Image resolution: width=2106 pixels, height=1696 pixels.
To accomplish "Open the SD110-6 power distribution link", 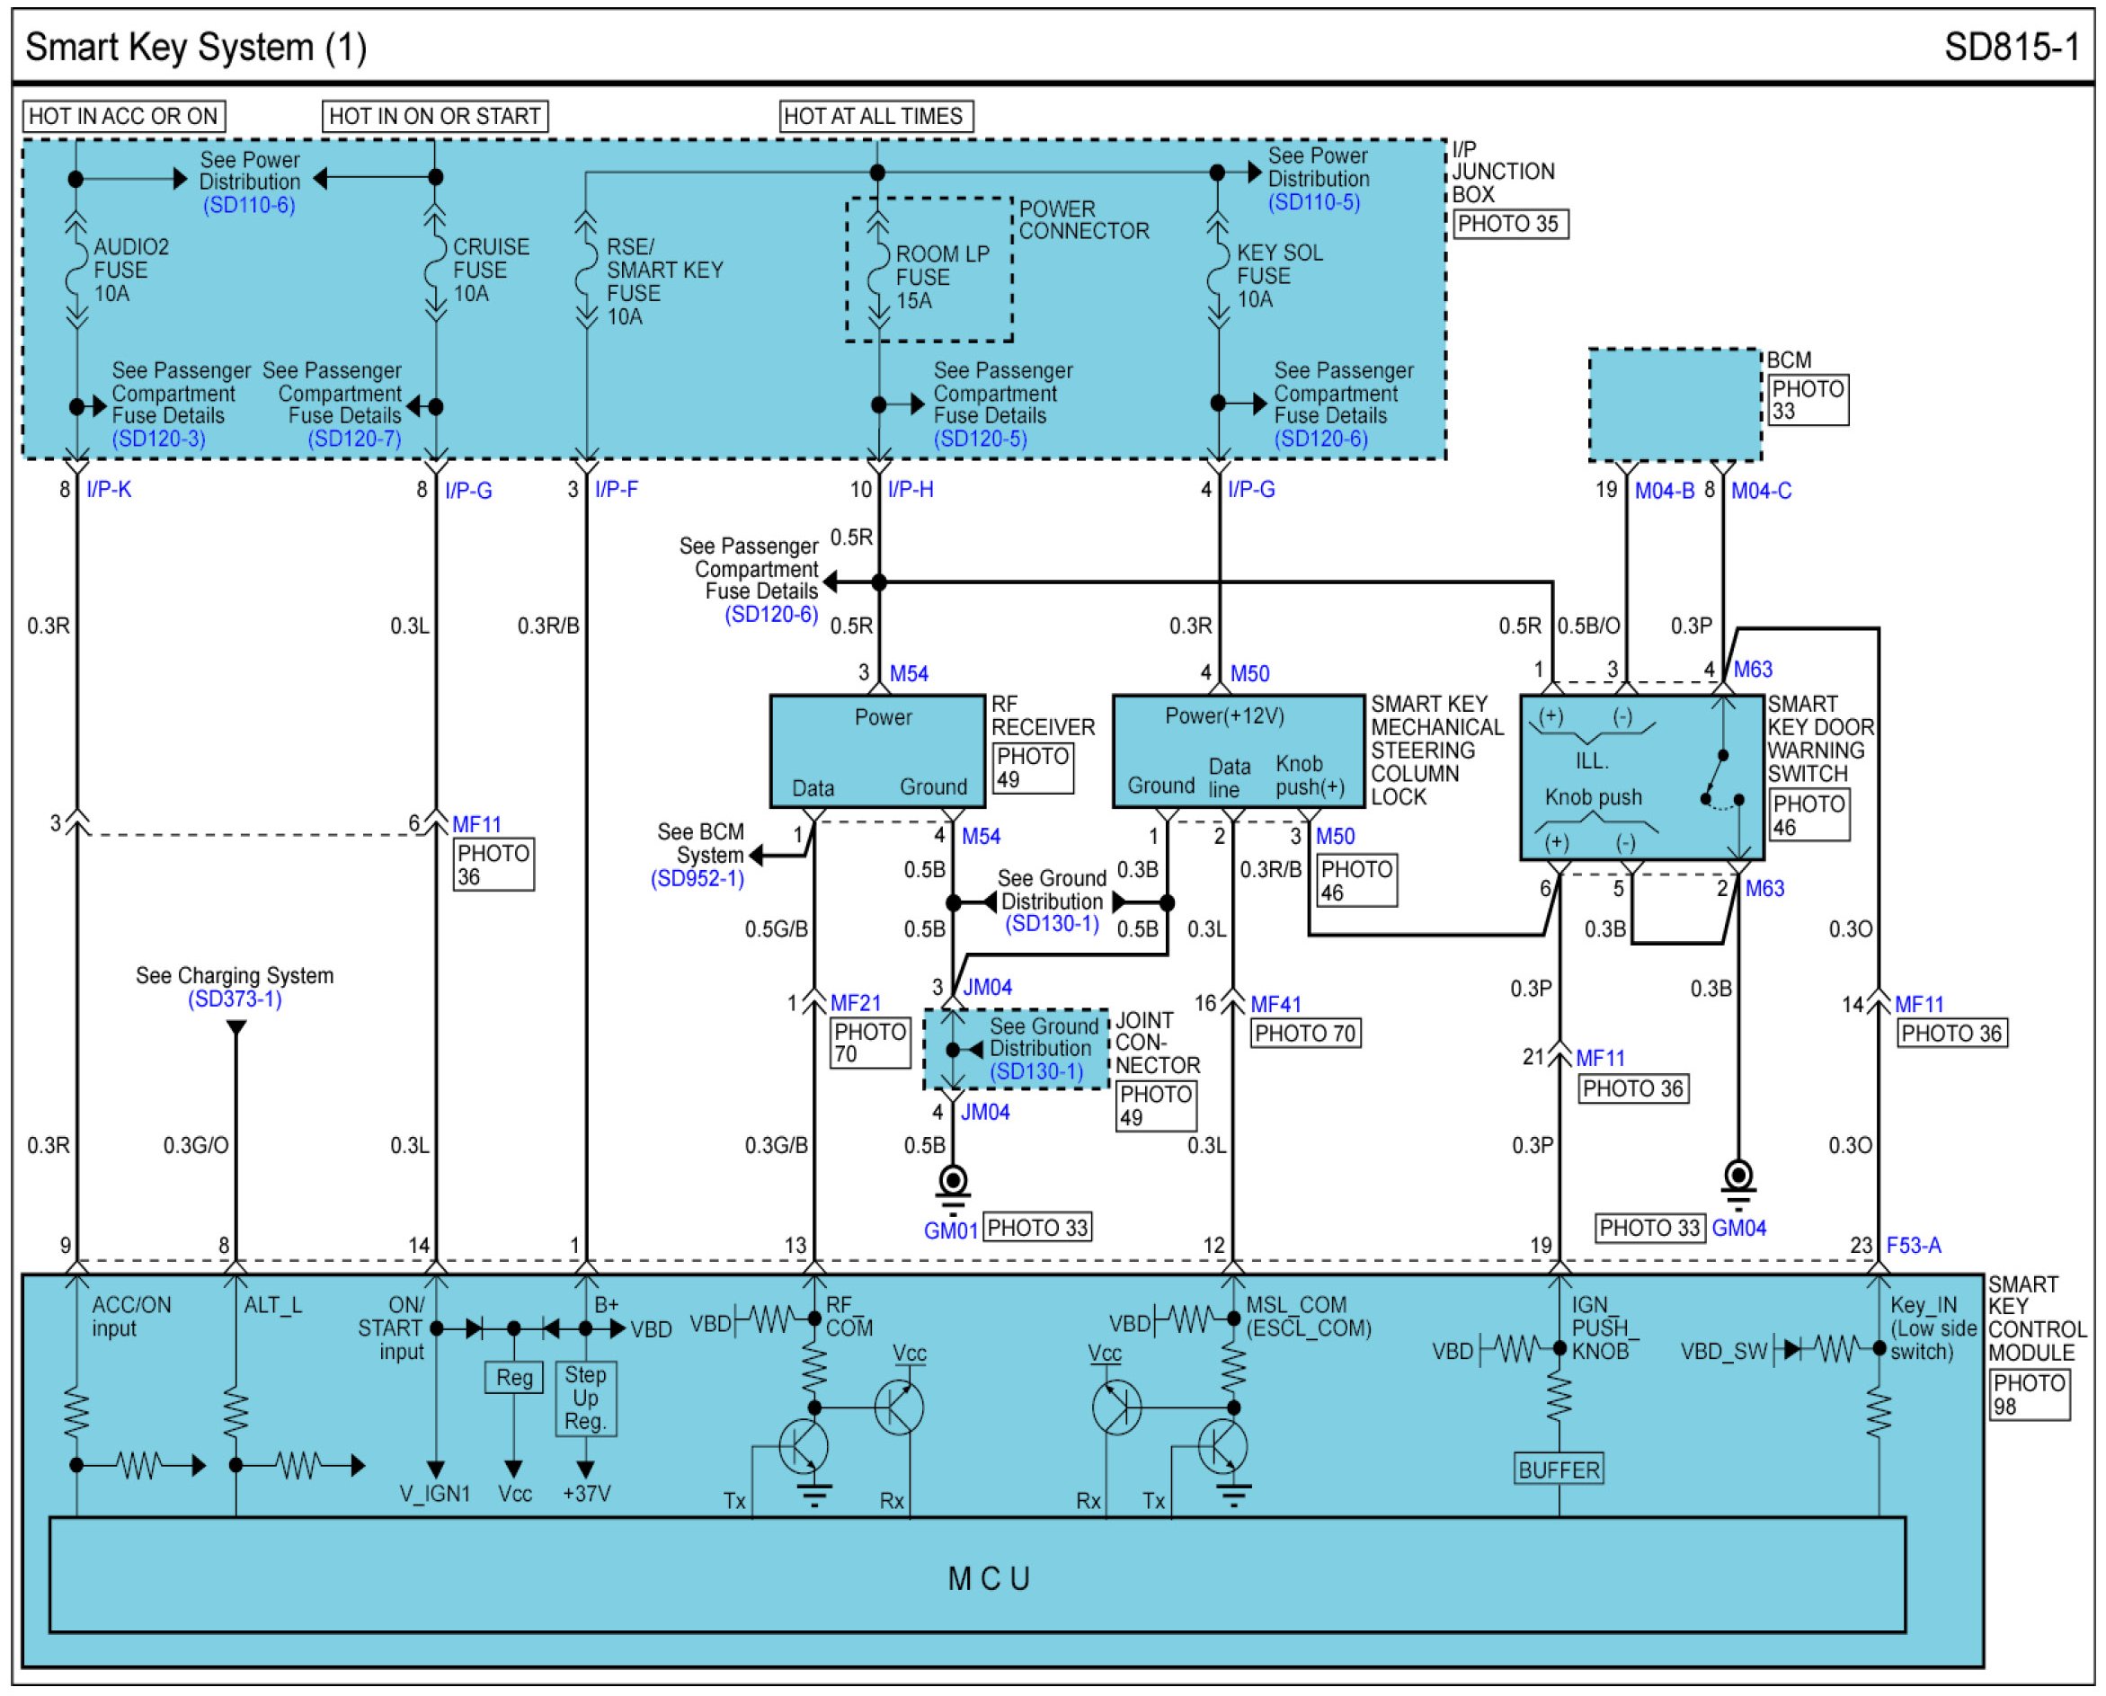I will 249,205.
